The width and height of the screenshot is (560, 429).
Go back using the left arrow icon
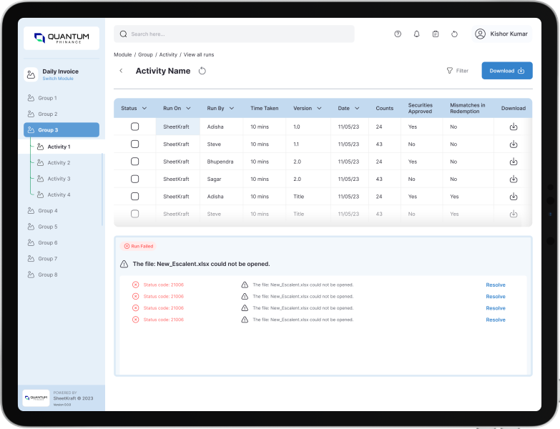pyautogui.click(x=121, y=71)
